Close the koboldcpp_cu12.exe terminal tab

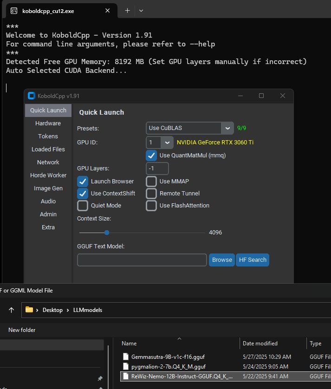pos(107,11)
